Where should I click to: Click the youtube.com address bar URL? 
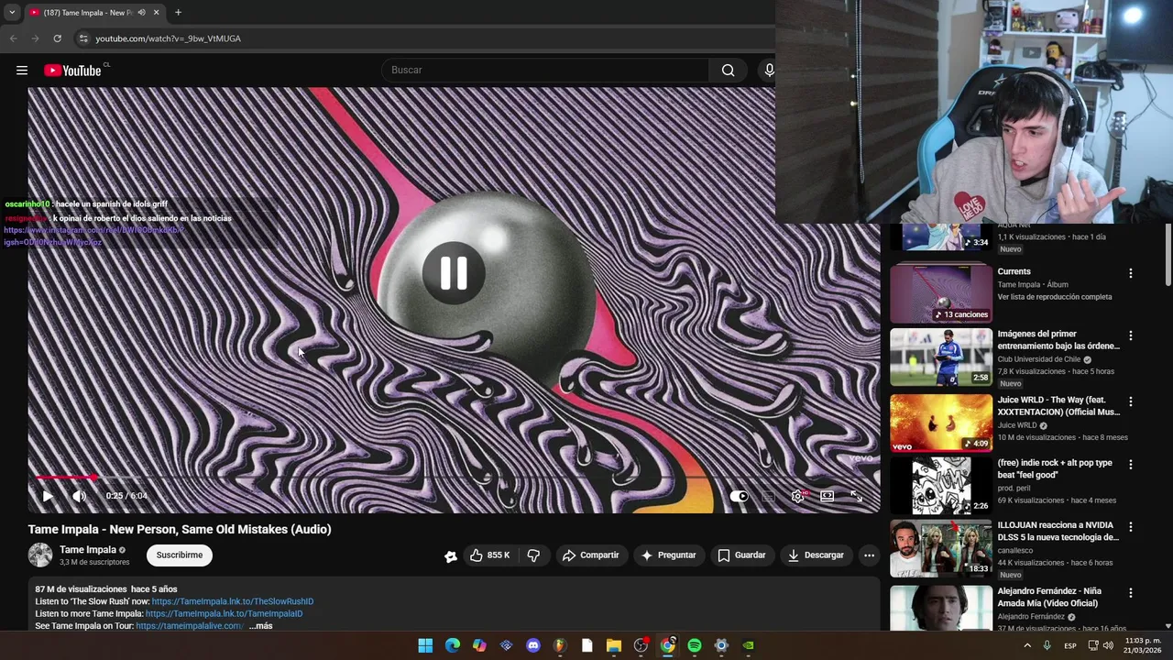coord(168,38)
